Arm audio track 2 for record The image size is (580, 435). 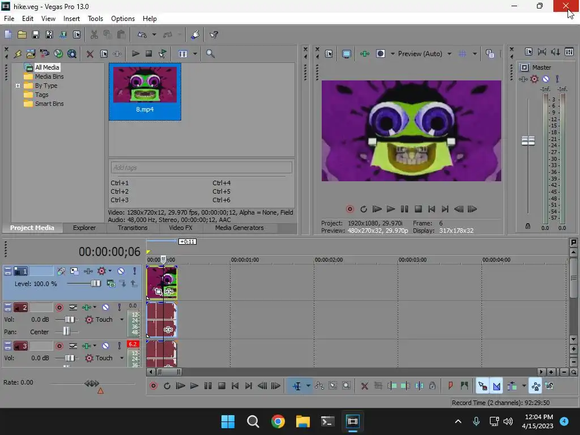tap(59, 308)
